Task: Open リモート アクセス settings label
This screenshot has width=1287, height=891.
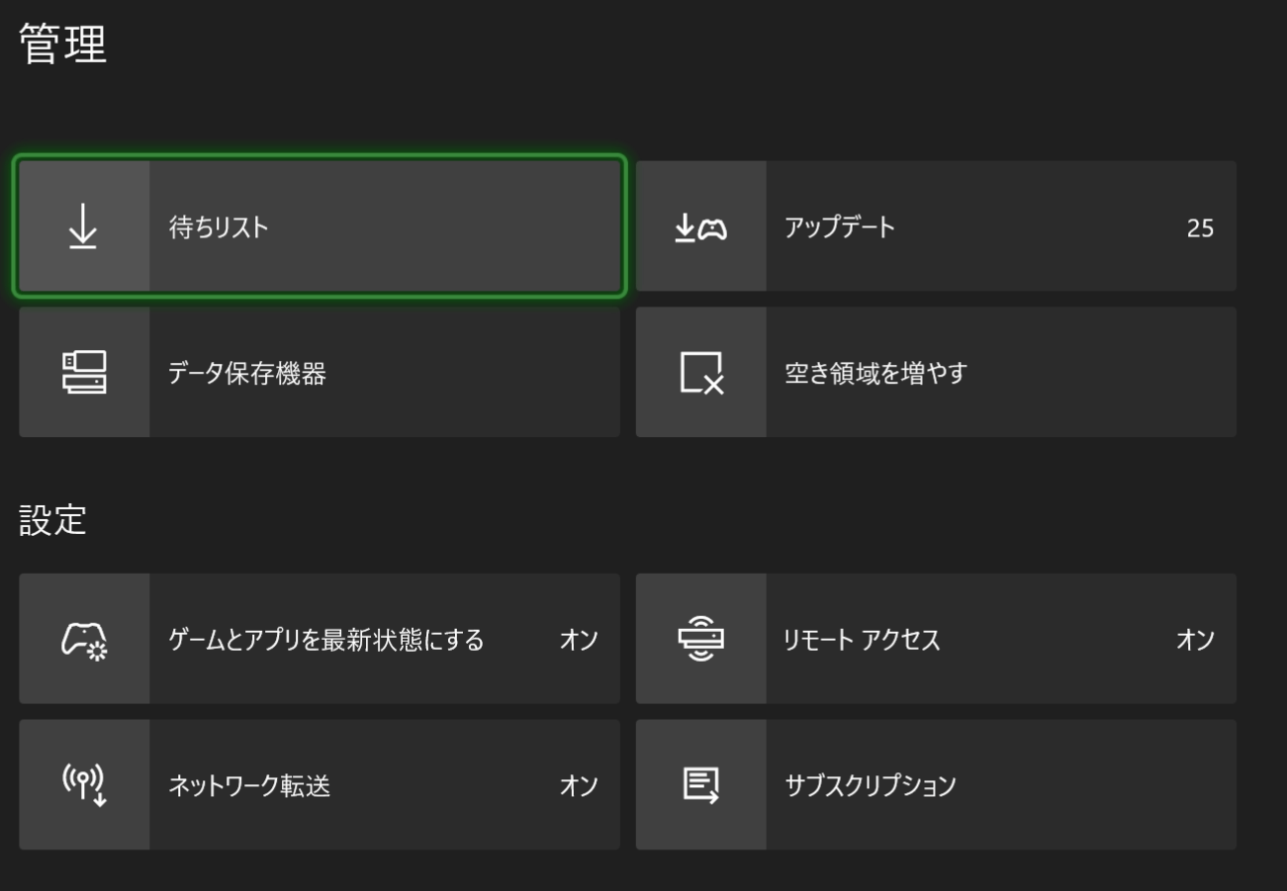Action: (862, 640)
